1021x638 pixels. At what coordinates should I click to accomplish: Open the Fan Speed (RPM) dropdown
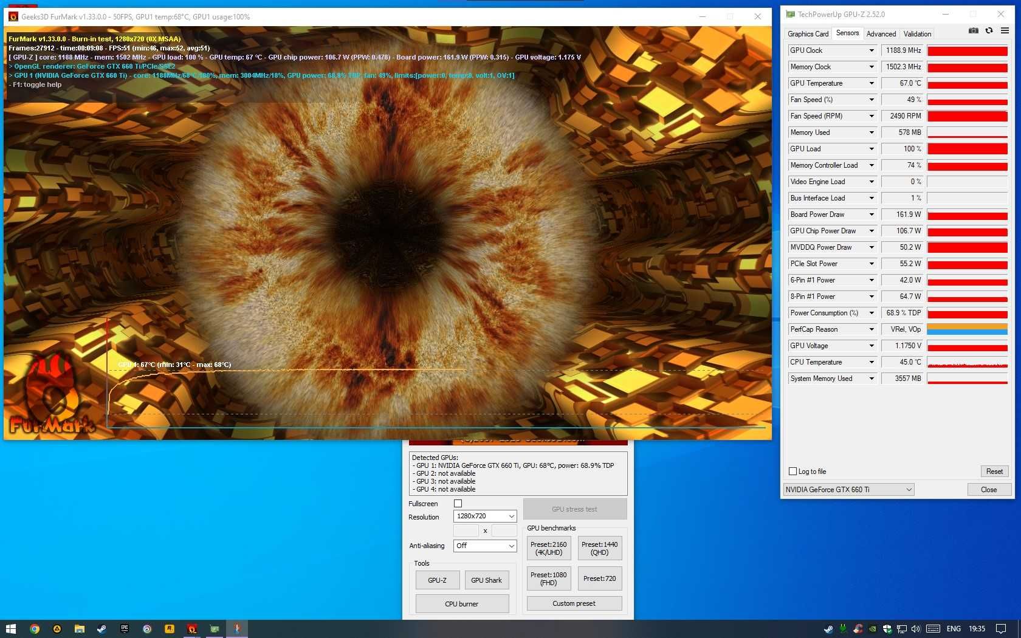[871, 116]
